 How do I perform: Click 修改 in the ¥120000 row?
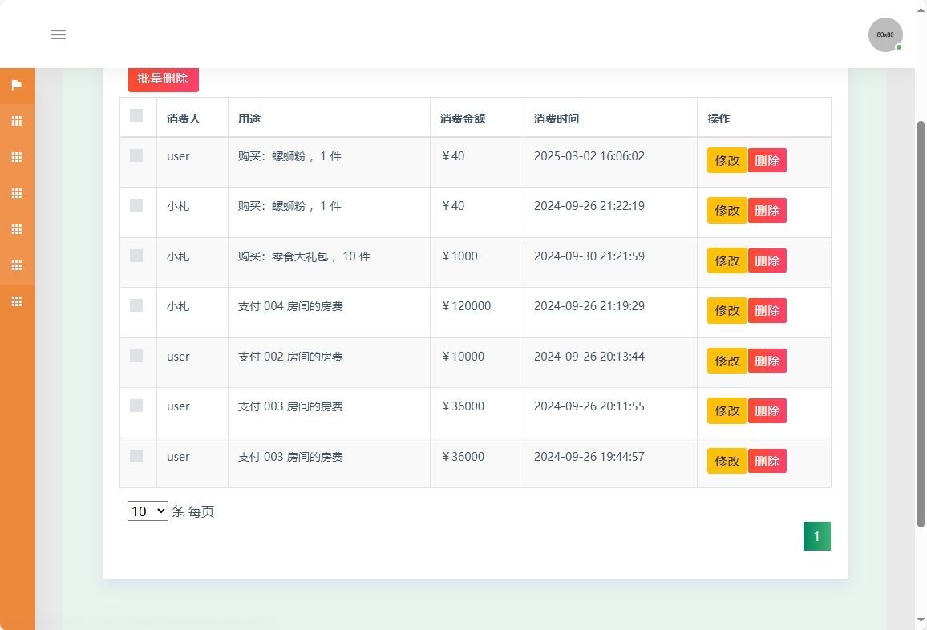click(727, 310)
